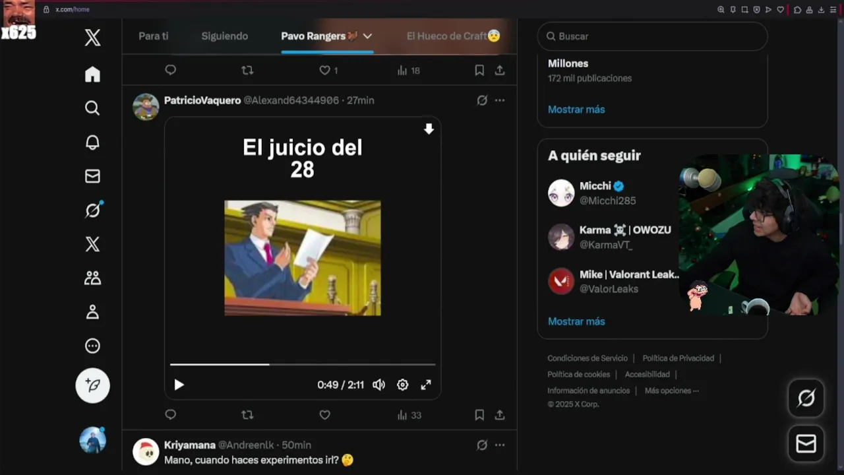
Task: Click Mostrar más under trends
Action: (576, 110)
